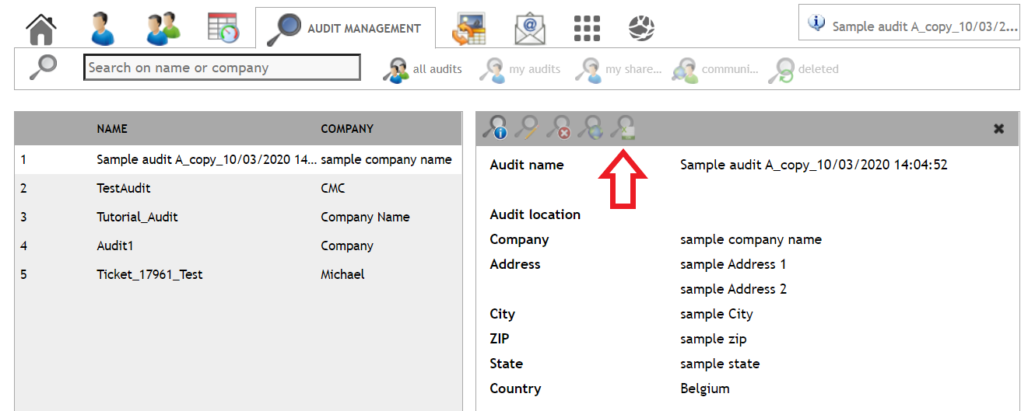
Task: Click the sample state value
Action: 720,364
